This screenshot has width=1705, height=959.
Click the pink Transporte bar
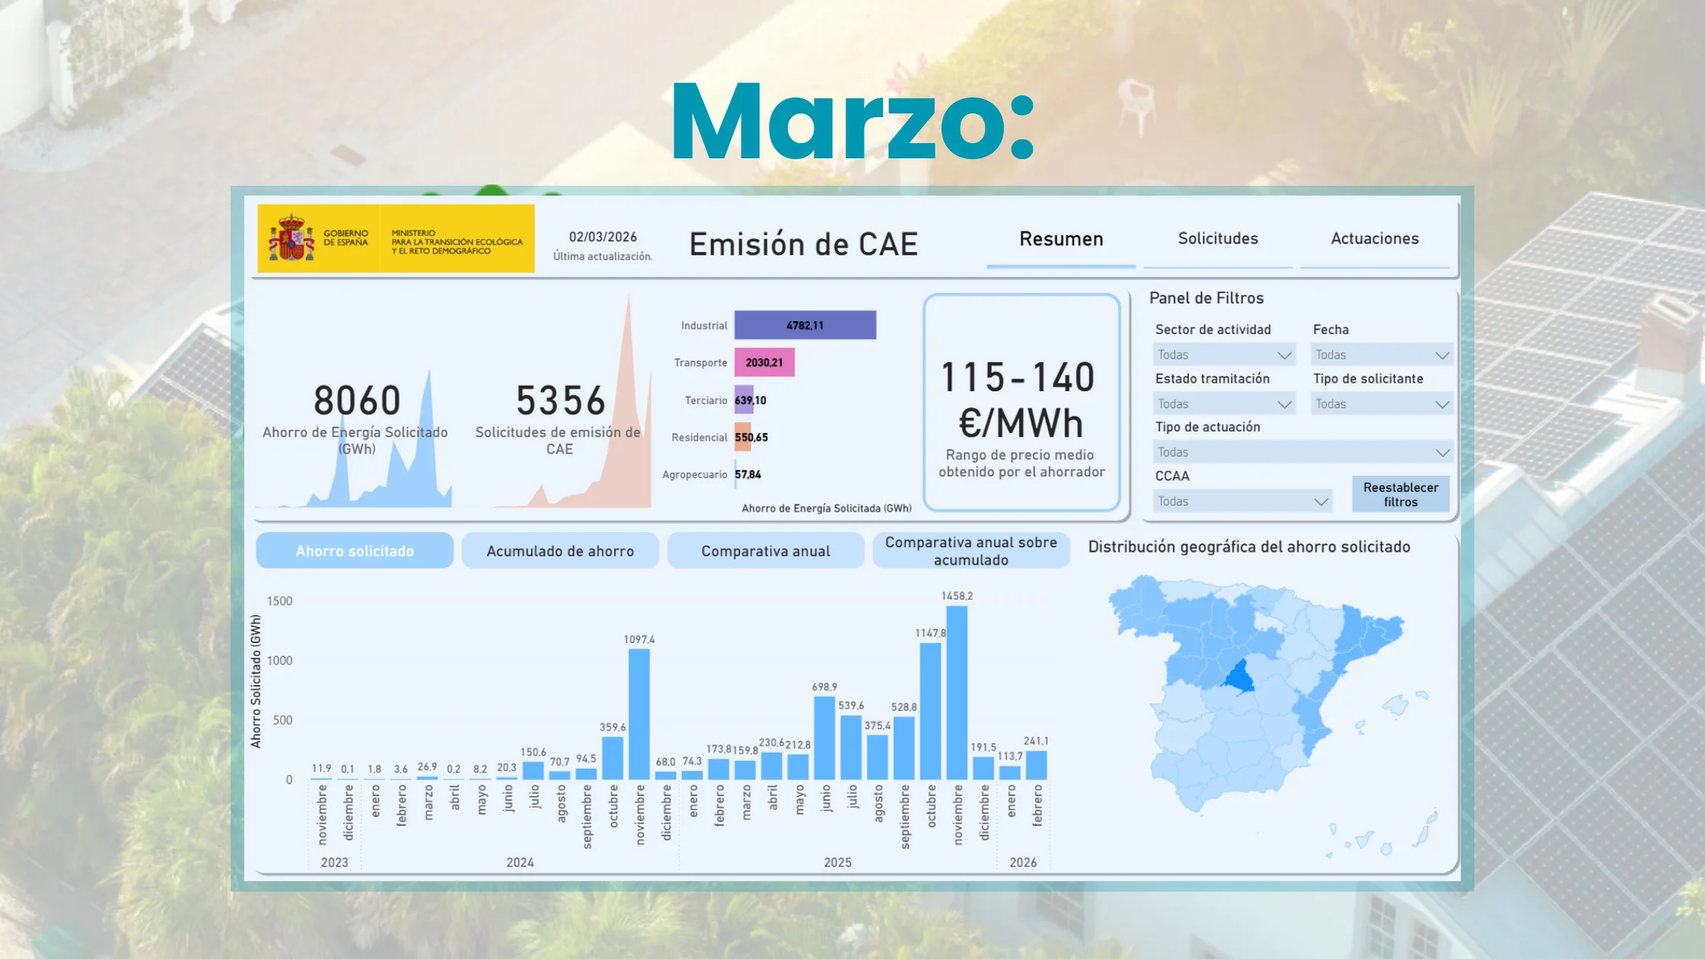click(763, 362)
